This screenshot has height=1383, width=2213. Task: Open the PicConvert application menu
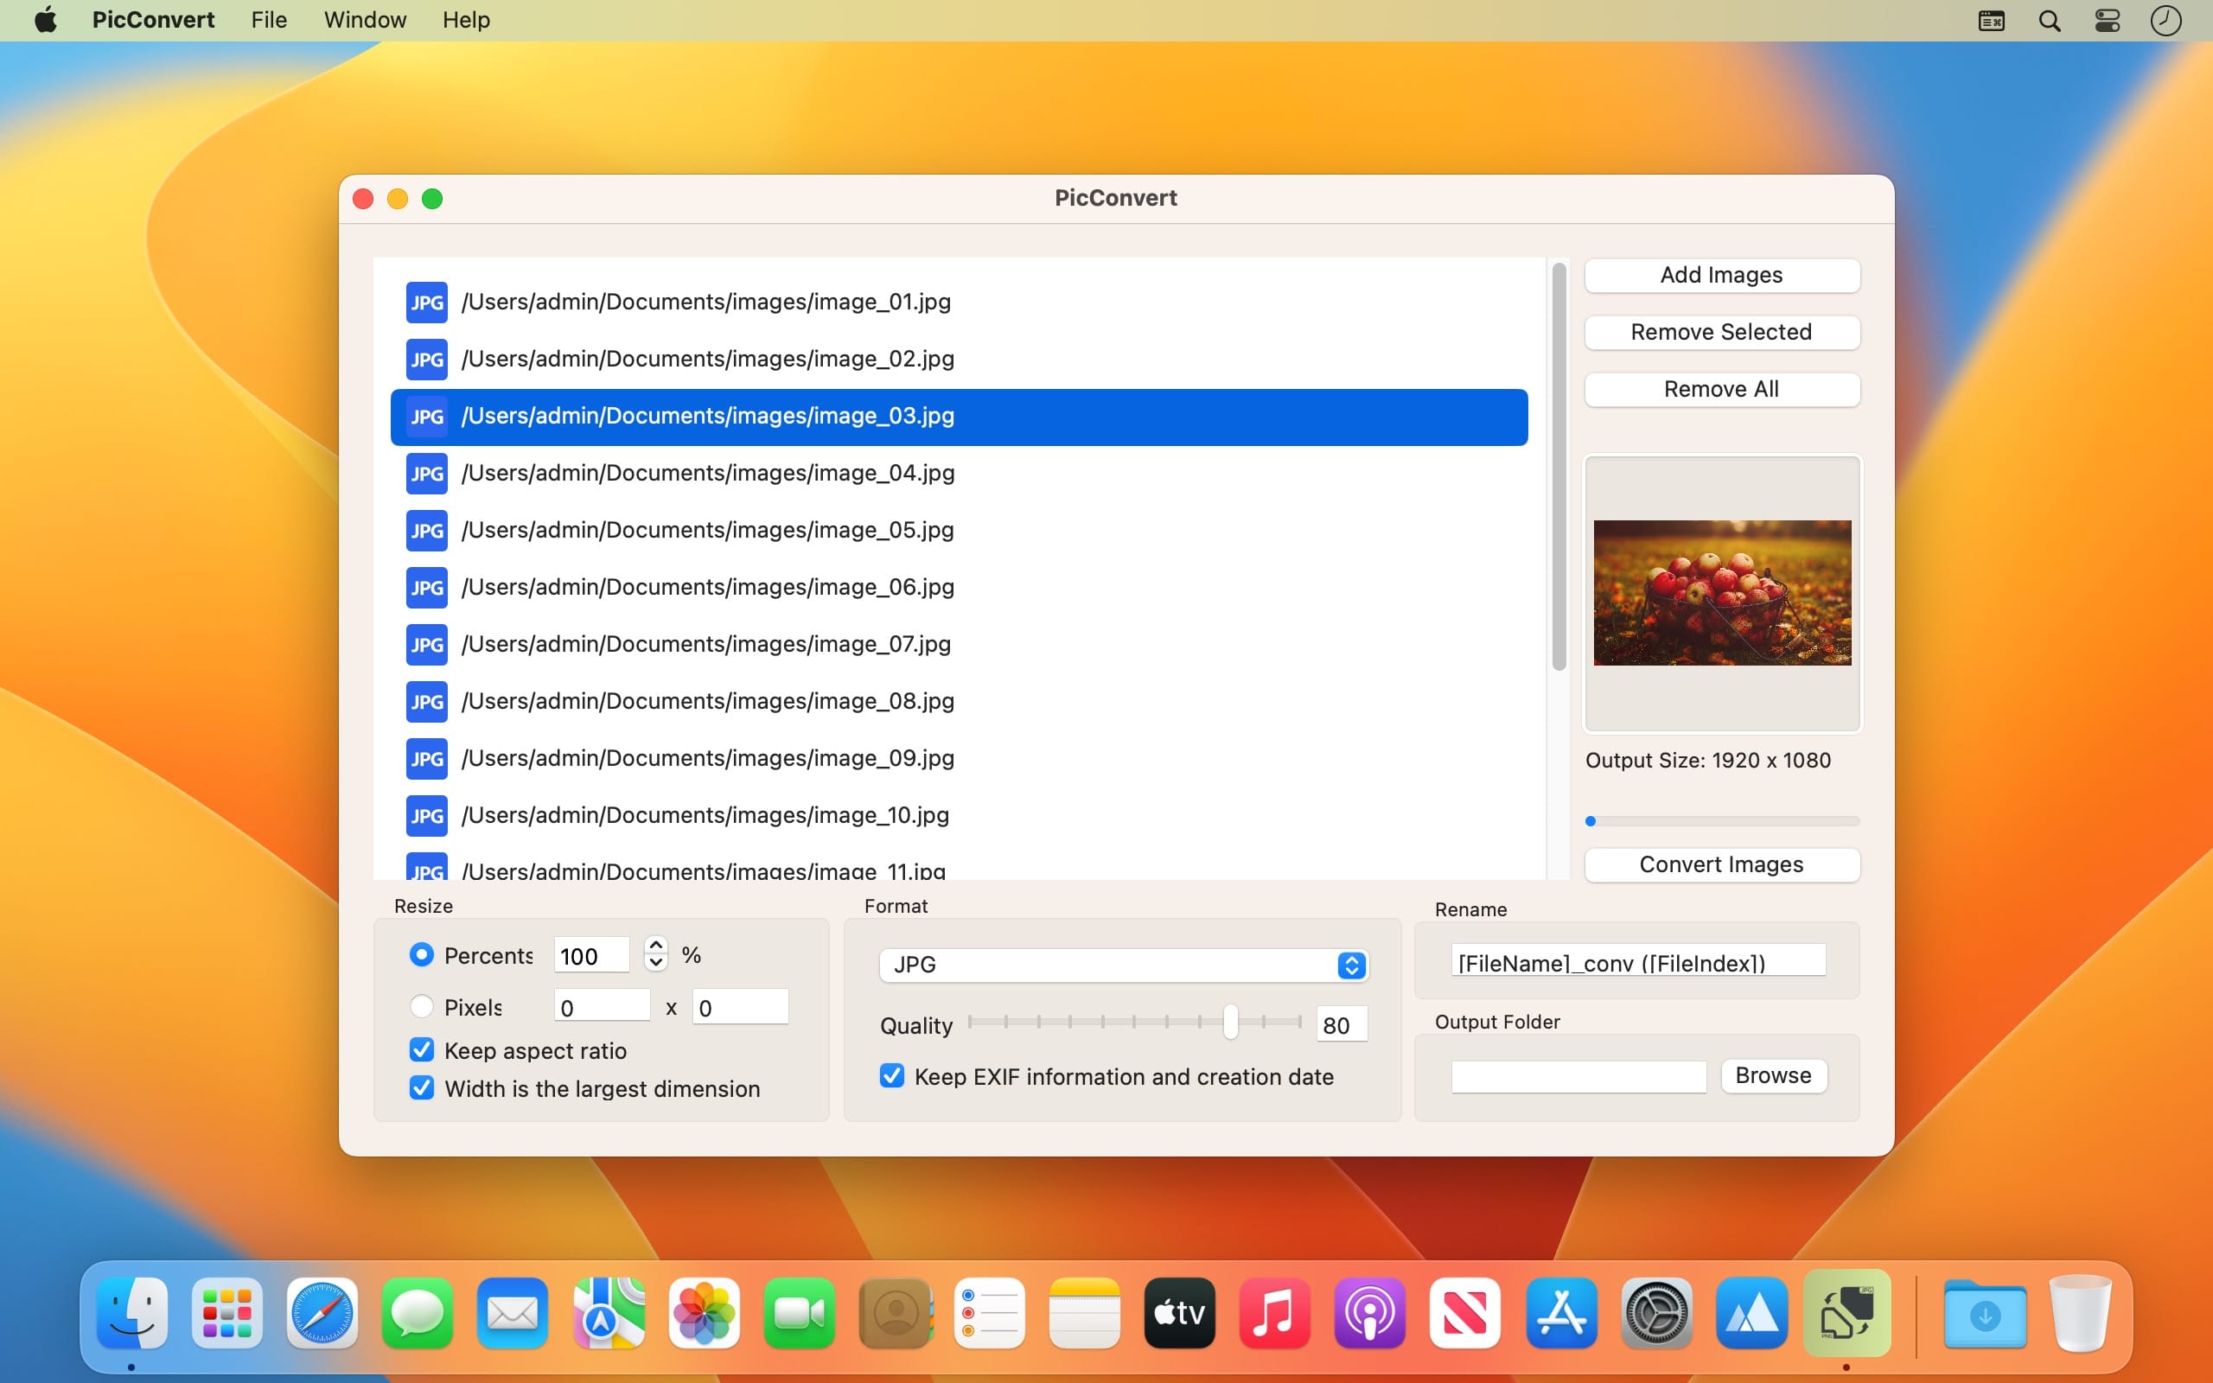pyautogui.click(x=153, y=20)
